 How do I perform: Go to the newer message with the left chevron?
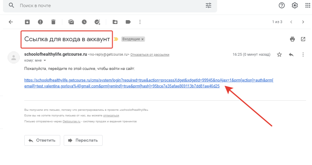coord(291,22)
